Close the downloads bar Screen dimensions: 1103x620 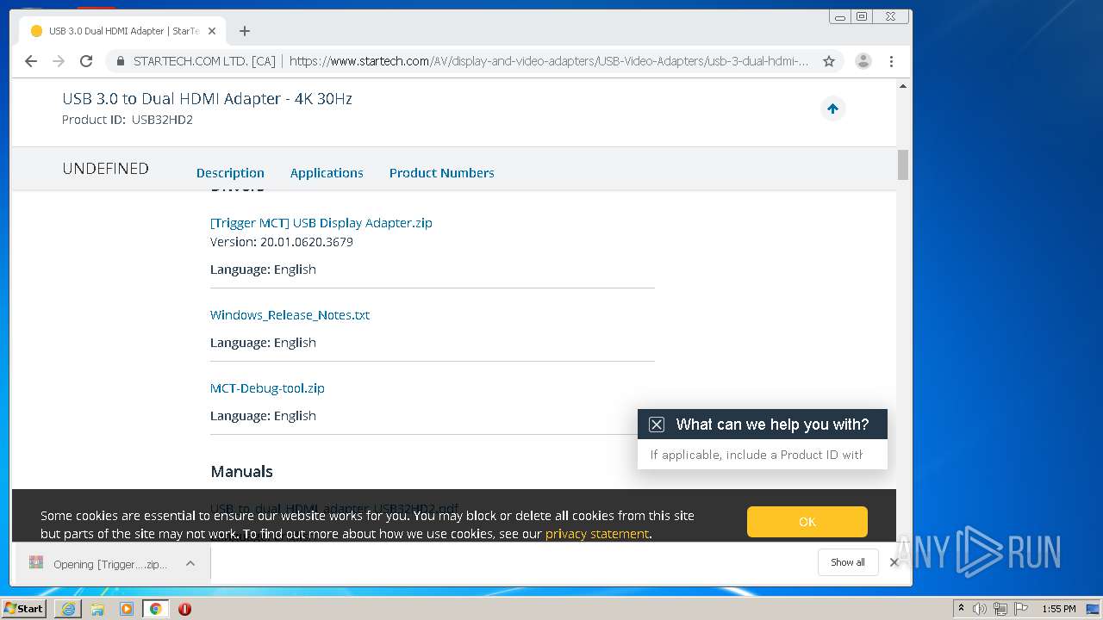click(x=894, y=562)
